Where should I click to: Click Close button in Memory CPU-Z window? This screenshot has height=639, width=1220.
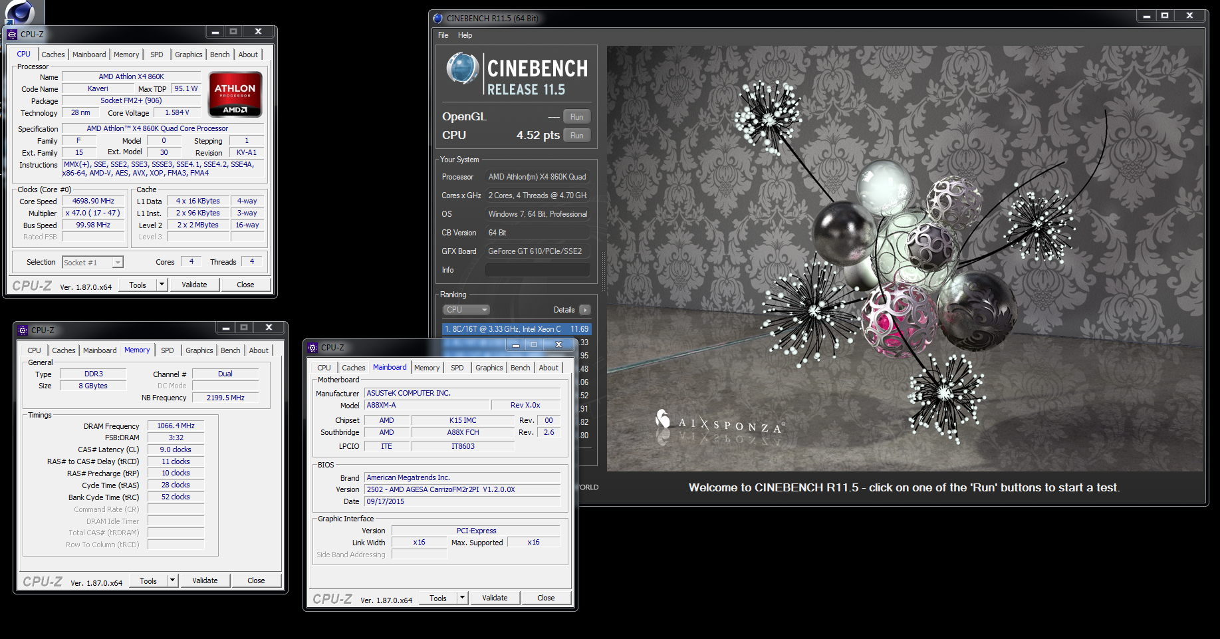256,580
